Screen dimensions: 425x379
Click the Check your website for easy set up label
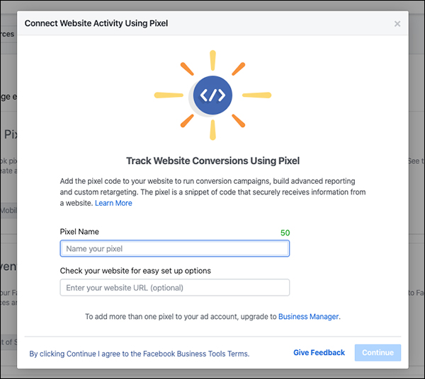[x=135, y=271]
